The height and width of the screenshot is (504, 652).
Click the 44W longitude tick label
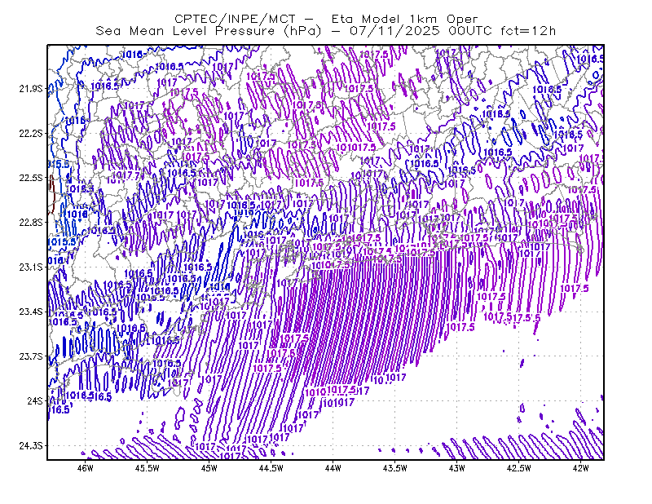pyautogui.click(x=333, y=468)
